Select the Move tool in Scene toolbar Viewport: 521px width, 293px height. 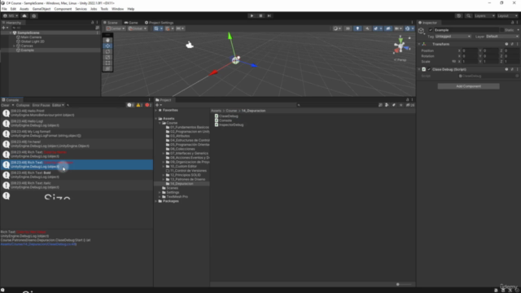pos(107,46)
